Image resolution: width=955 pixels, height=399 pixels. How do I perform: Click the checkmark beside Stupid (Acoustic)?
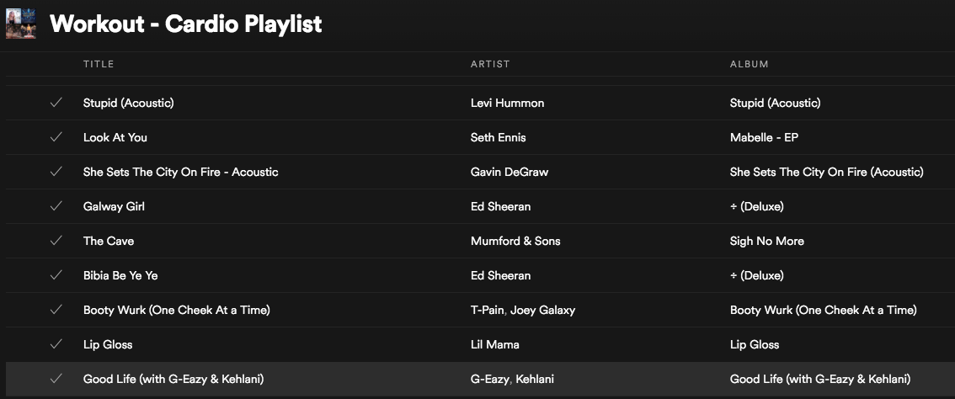[56, 103]
